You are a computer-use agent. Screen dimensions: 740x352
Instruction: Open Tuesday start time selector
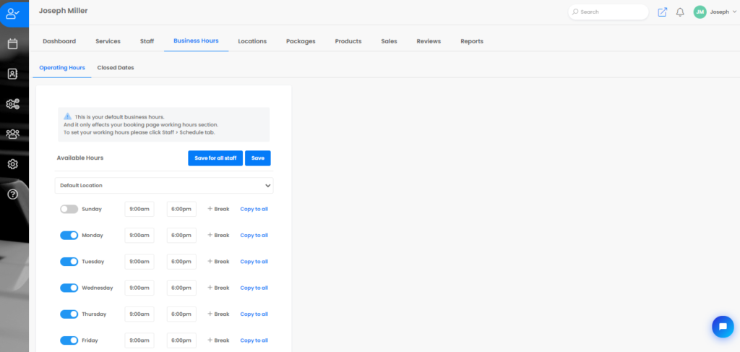pyautogui.click(x=139, y=262)
